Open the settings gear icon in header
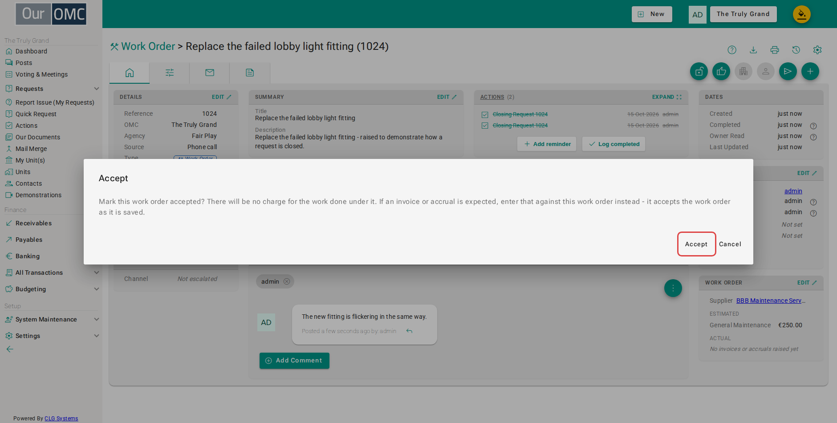Viewport: 837px width, 423px height. tap(817, 50)
